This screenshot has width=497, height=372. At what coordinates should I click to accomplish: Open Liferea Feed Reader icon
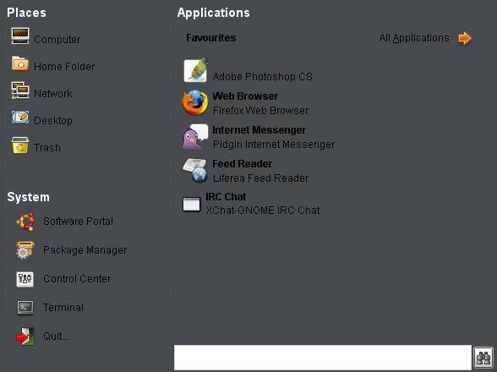tap(195, 170)
